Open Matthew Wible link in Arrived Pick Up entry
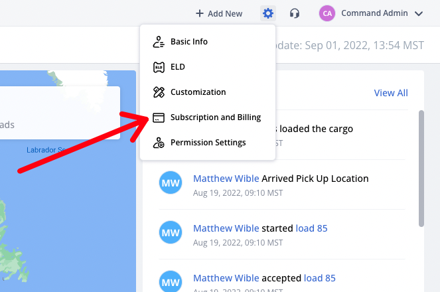Screen dimensions: 440x292 (226, 179)
